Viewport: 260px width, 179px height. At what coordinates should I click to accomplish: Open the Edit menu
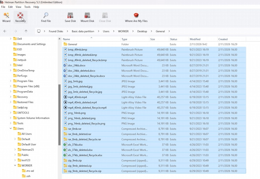10,7
